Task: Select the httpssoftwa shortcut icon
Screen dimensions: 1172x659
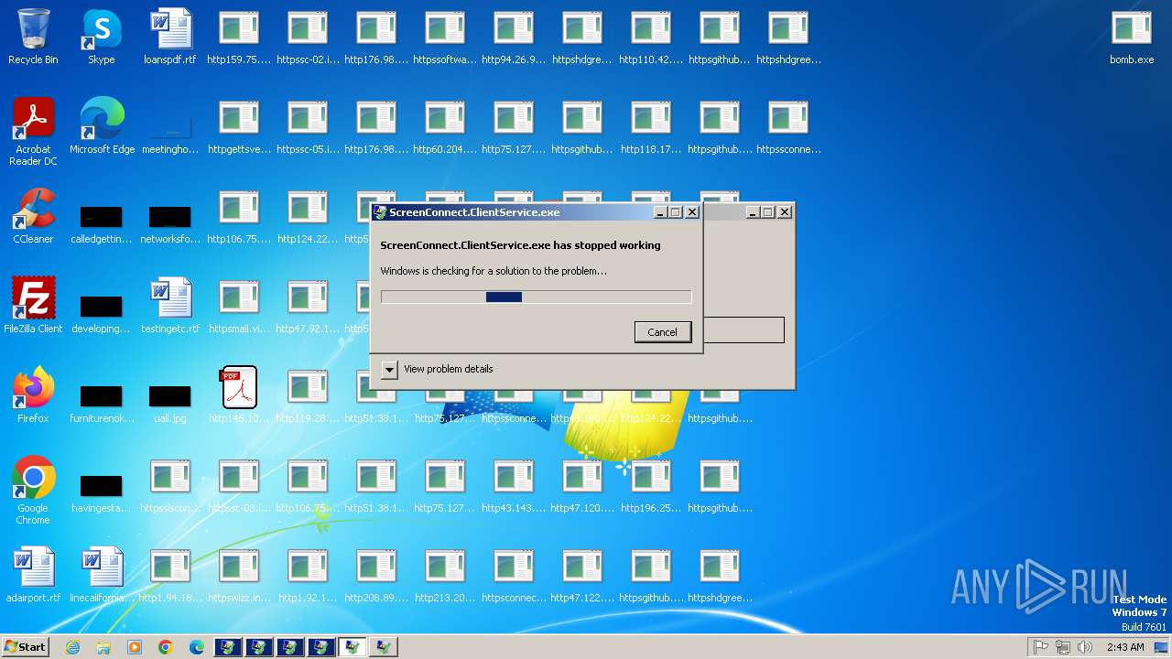Action: tap(445, 37)
